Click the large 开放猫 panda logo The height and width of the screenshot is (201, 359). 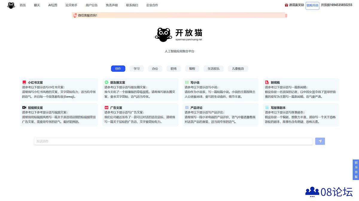coord(164,35)
